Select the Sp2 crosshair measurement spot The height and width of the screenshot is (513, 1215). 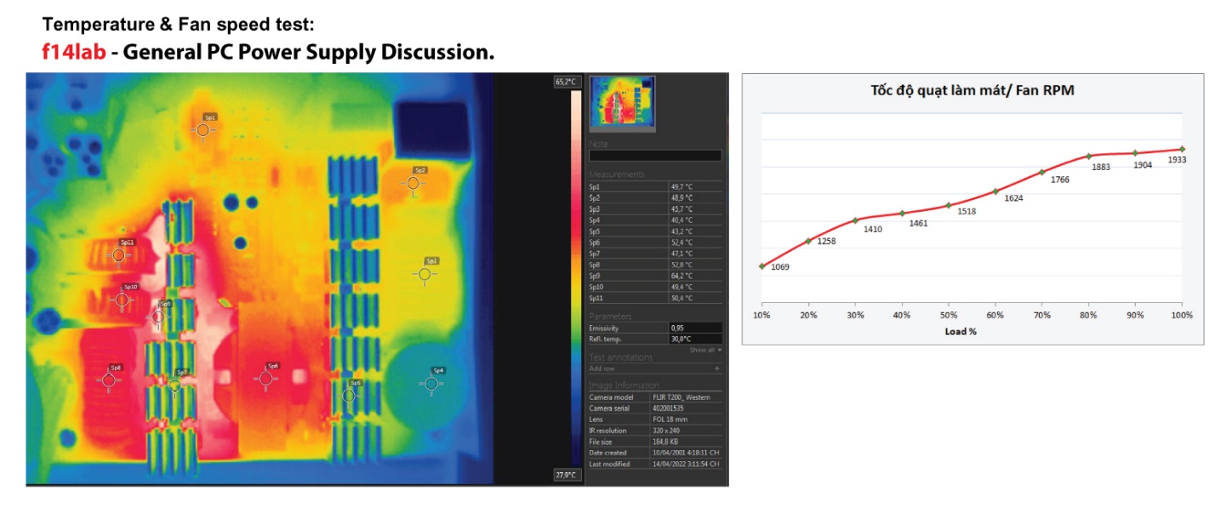[414, 182]
